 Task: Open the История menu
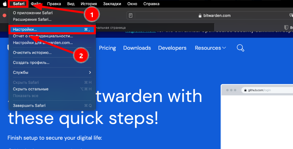point(89,4)
